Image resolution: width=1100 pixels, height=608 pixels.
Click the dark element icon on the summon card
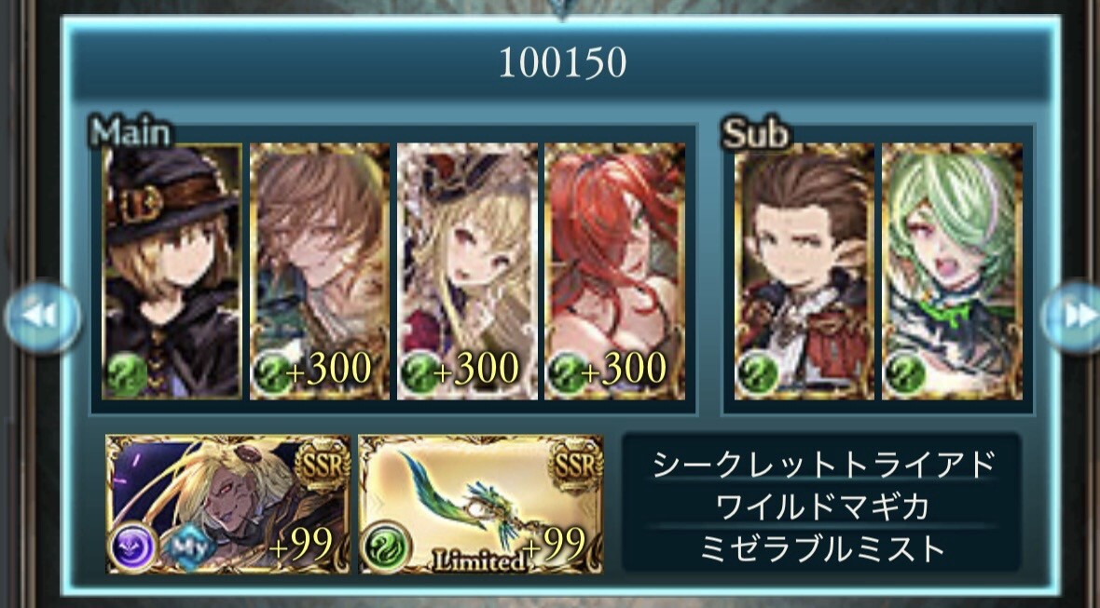[132, 545]
